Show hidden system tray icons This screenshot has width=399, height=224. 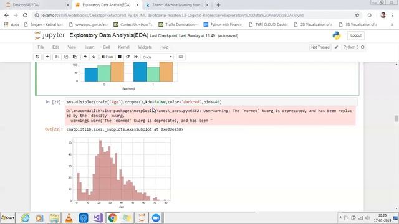[340, 218]
